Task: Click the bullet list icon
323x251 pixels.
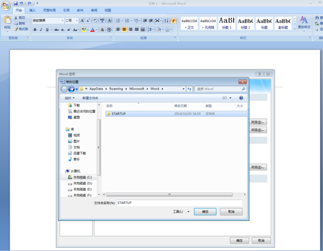Action: [118, 20]
